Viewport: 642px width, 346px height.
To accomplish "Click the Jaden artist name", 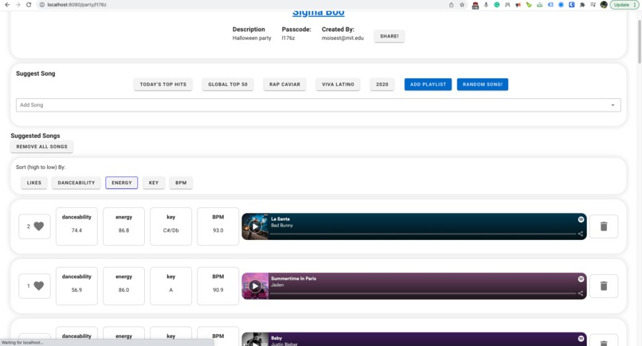I will coord(277,285).
